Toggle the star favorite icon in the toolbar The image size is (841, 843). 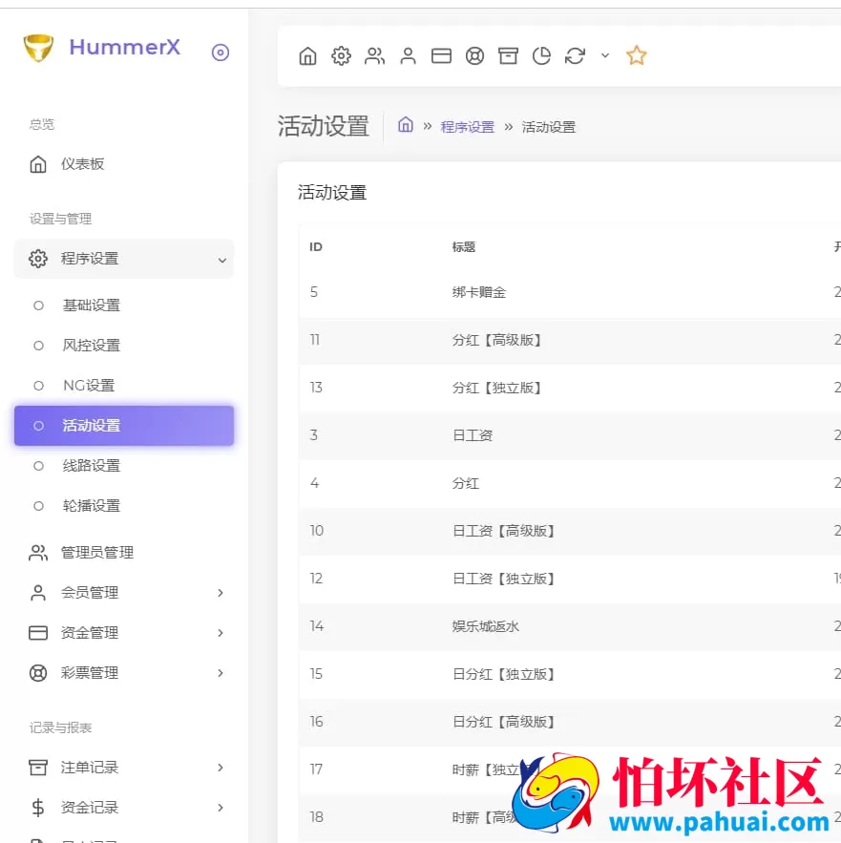[x=636, y=55]
